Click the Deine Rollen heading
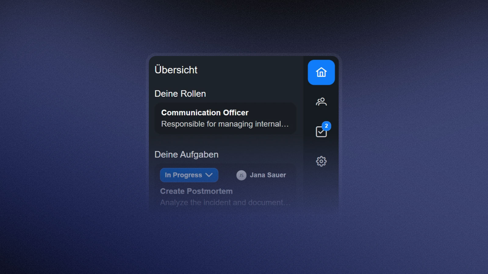Screen dimensions: 488x274 click(x=180, y=94)
